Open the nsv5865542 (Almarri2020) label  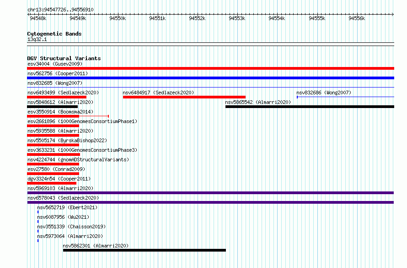(258, 102)
